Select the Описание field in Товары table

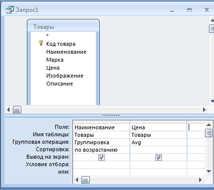point(60,84)
